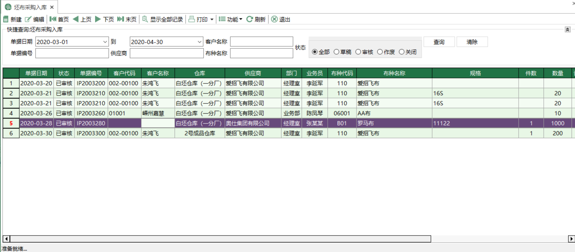Go to next page 下页
The image size is (575, 252).
click(105, 19)
